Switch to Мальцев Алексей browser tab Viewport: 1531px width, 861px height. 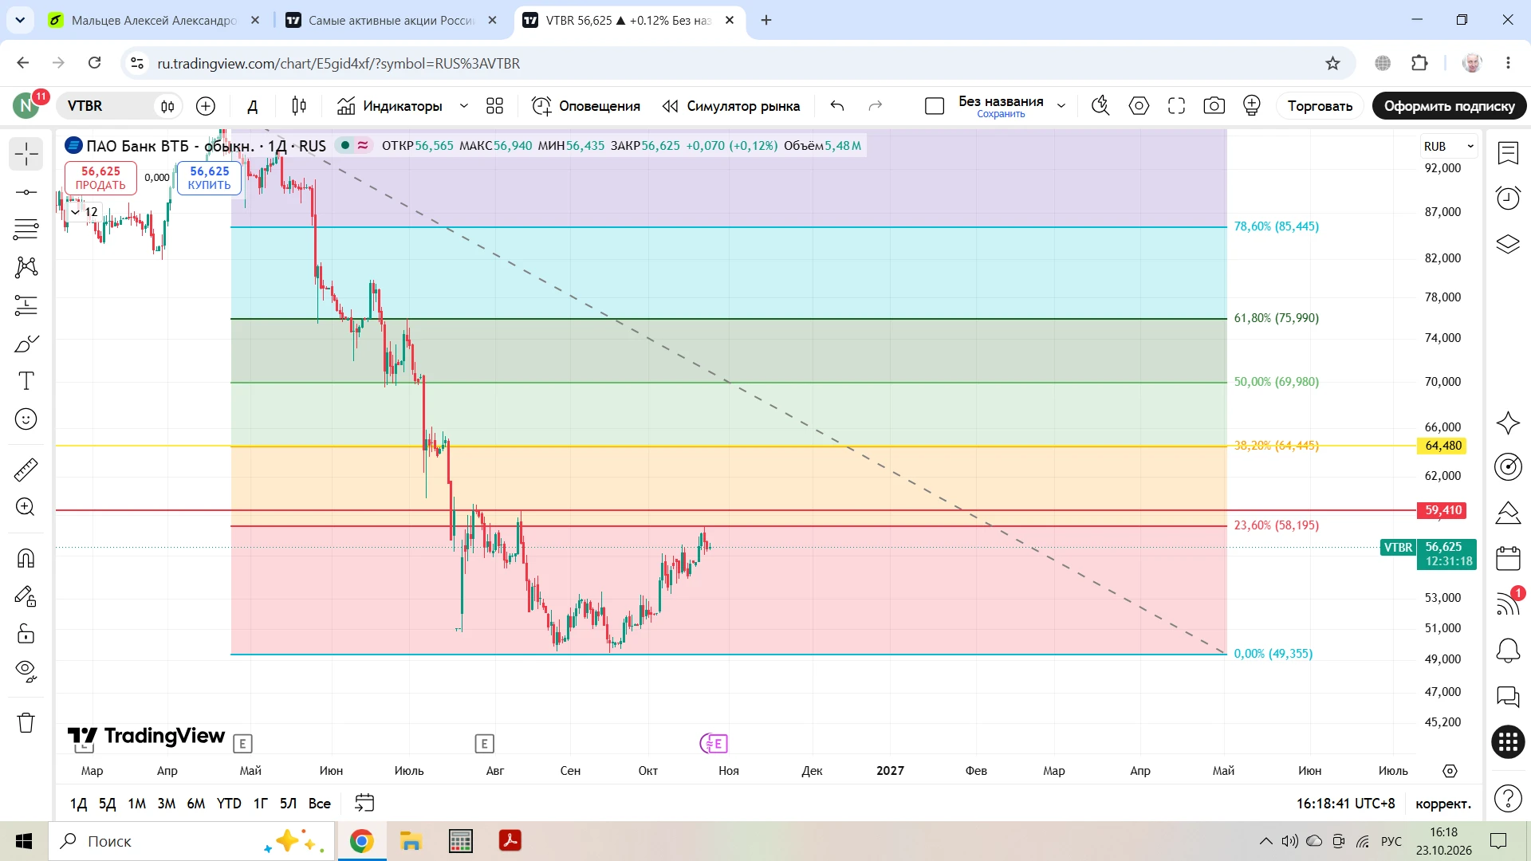pos(153,20)
